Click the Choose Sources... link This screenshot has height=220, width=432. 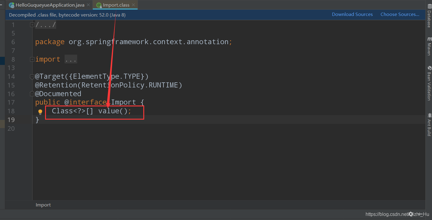point(400,14)
